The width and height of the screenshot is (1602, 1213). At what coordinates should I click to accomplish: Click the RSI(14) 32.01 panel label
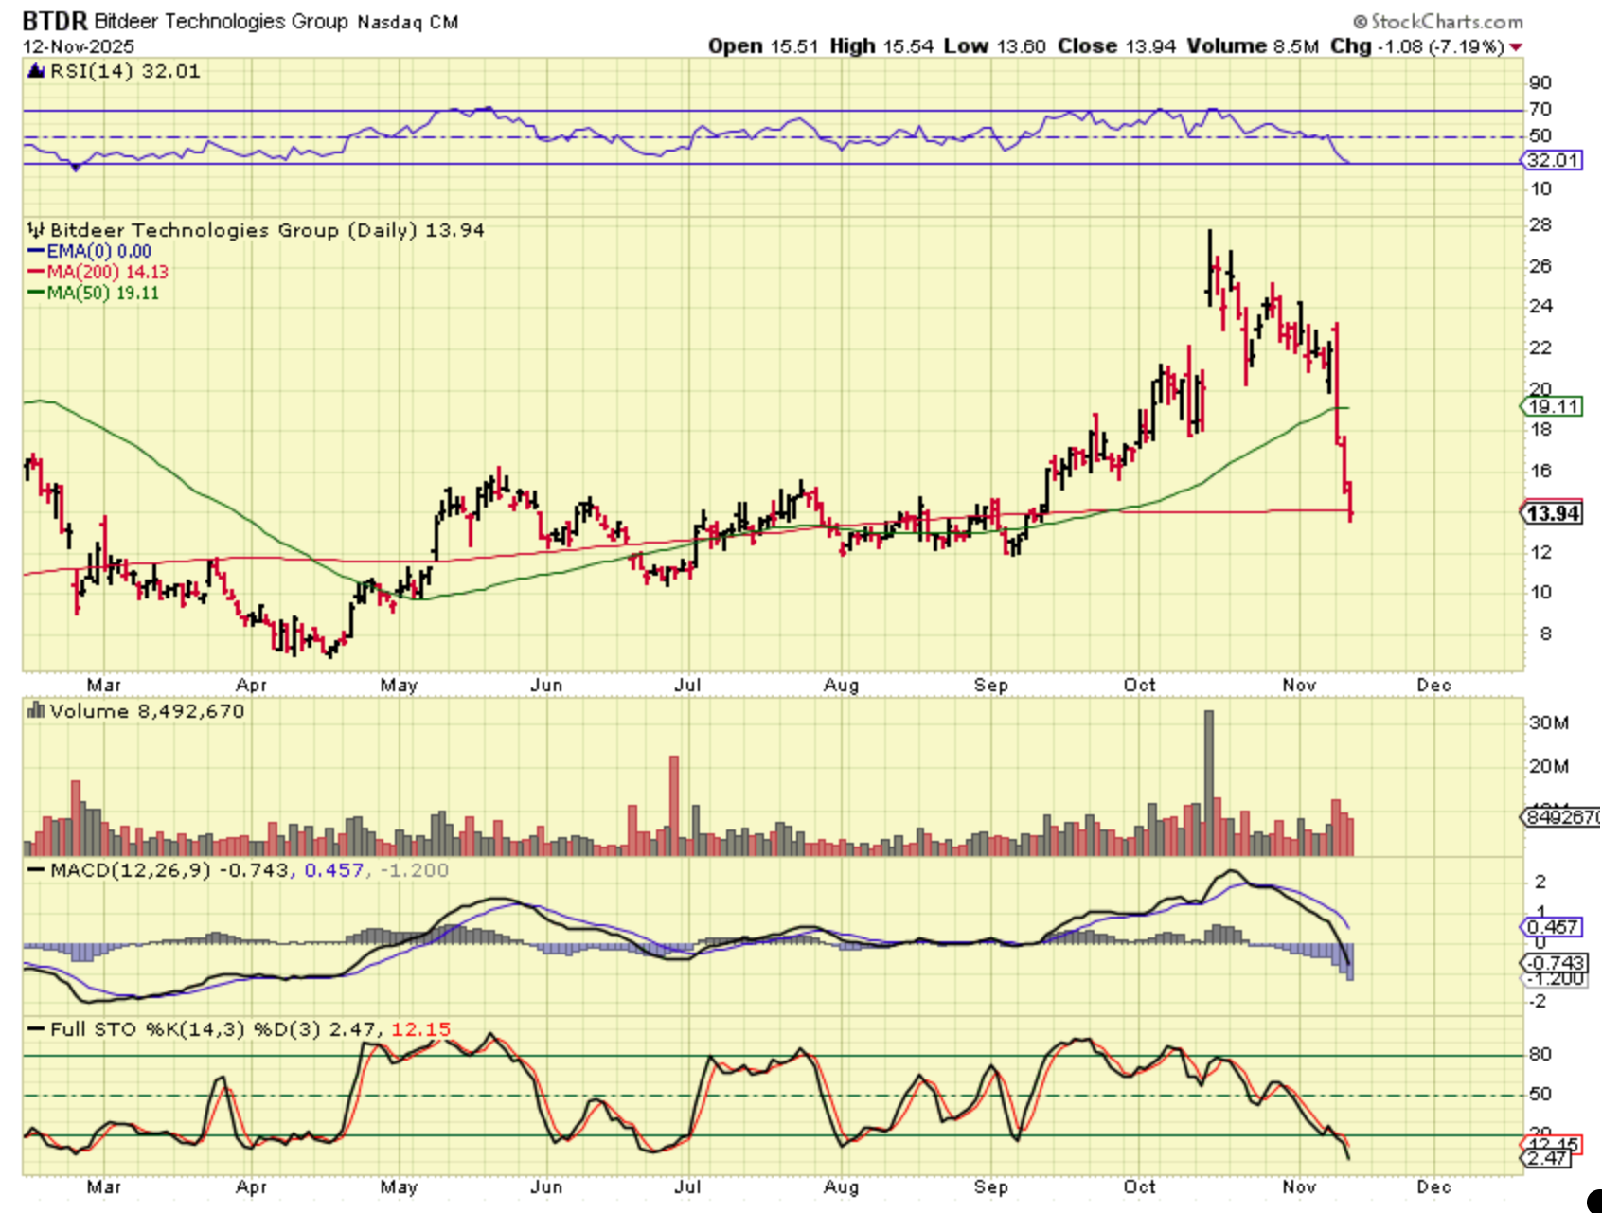[125, 71]
